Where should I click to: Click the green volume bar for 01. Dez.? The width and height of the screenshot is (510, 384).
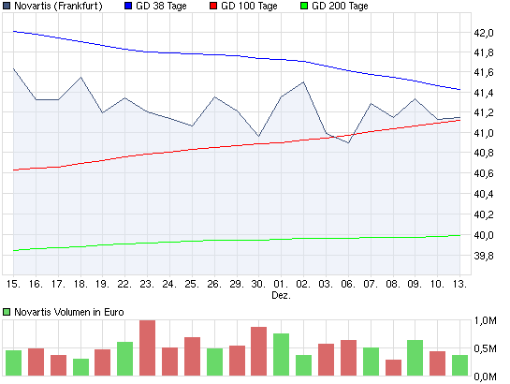point(281,355)
